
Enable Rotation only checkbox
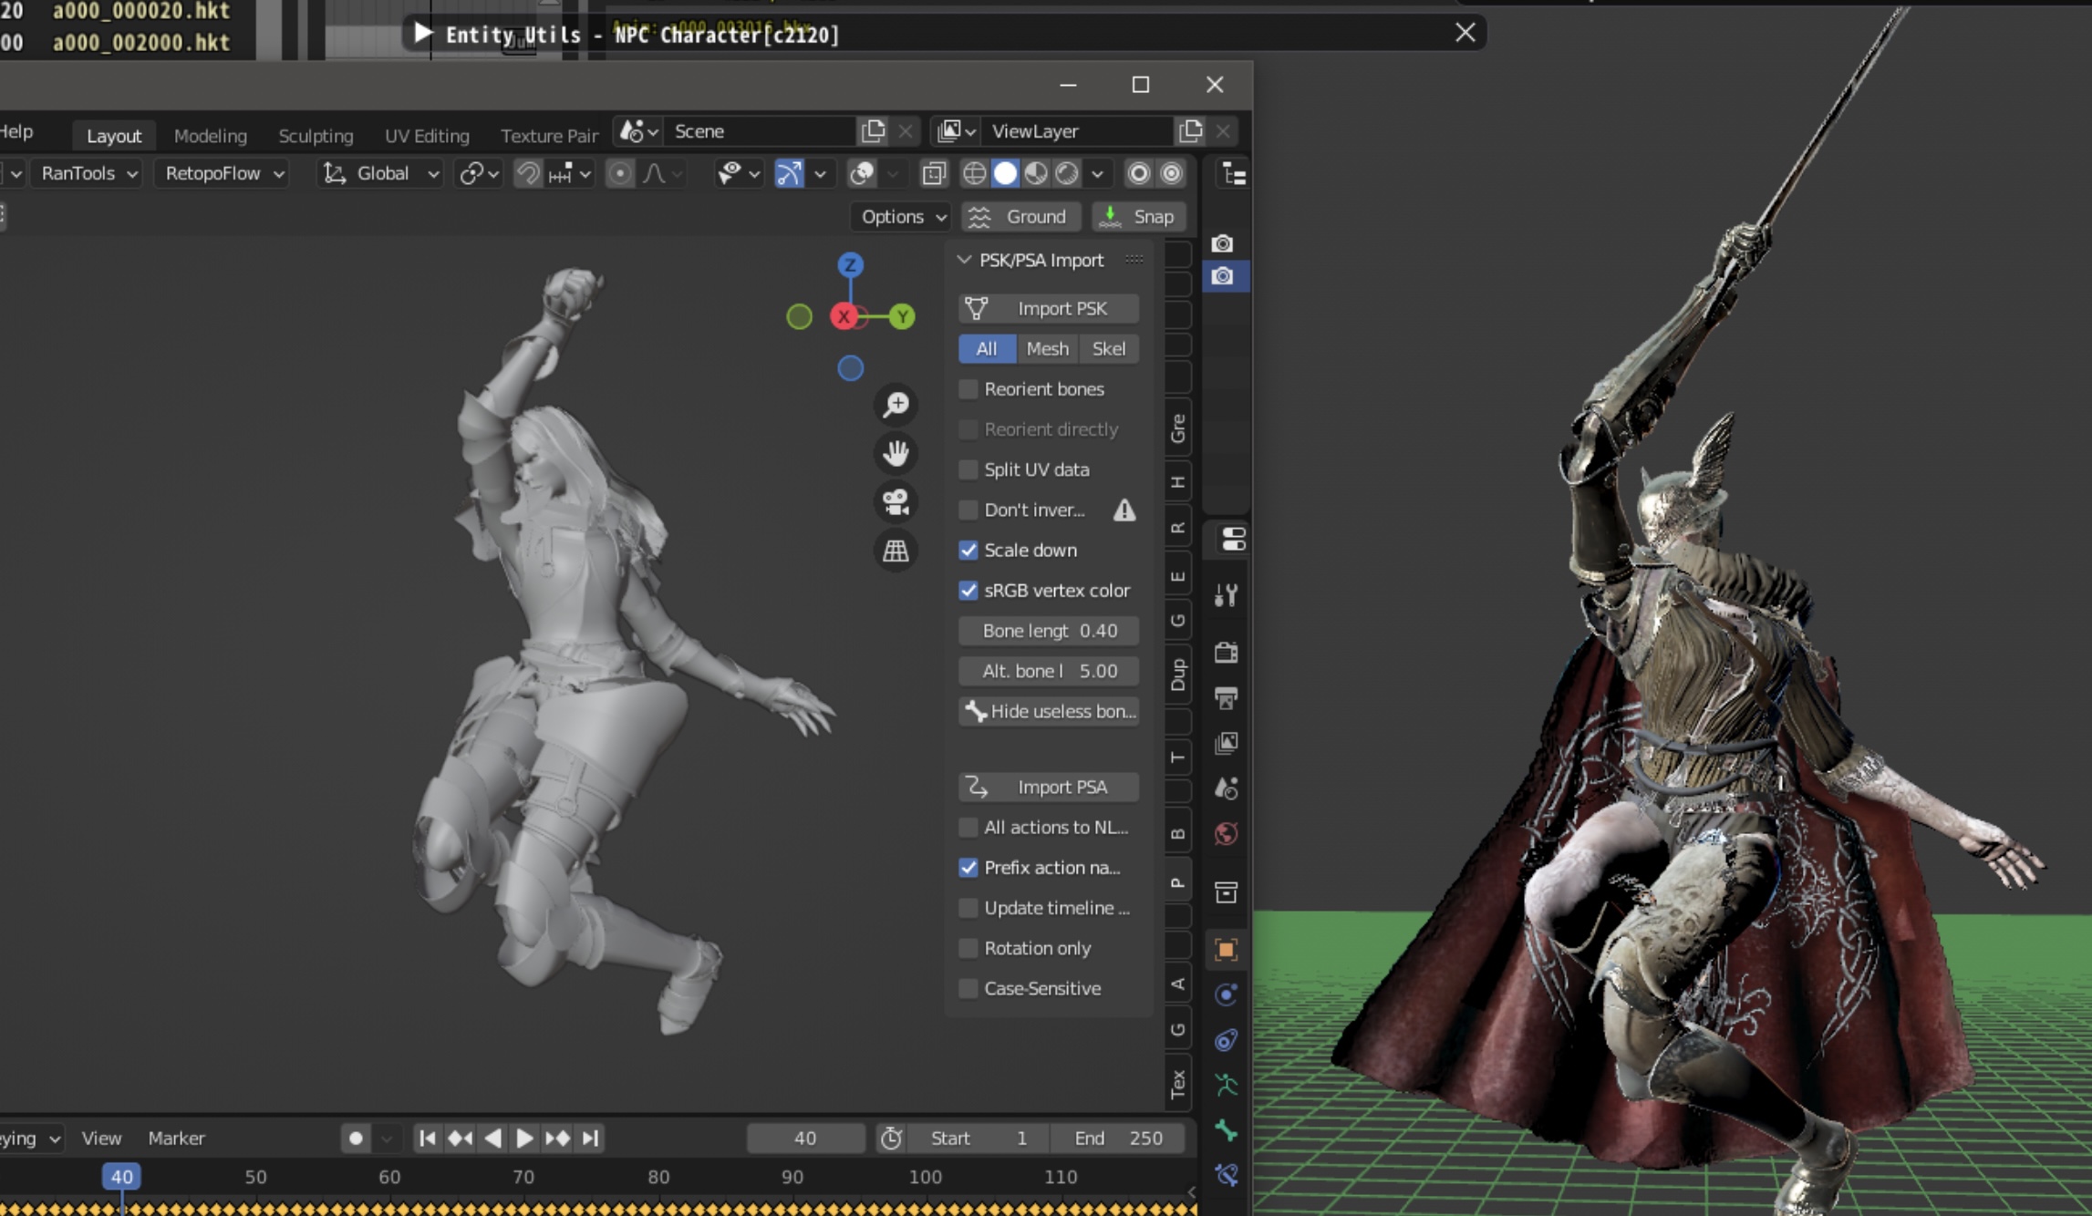pos(968,948)
